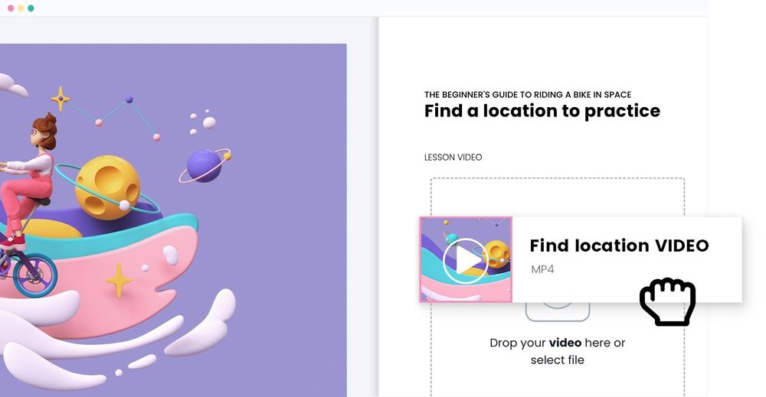Click the LESSON VIDEO section label

(x=453, y=157)
